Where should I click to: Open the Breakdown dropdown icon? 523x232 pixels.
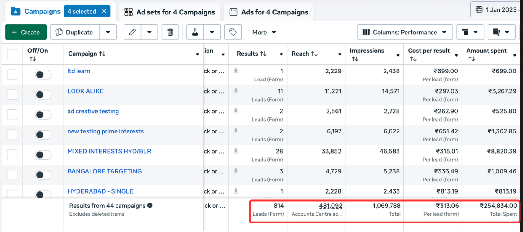470,32
